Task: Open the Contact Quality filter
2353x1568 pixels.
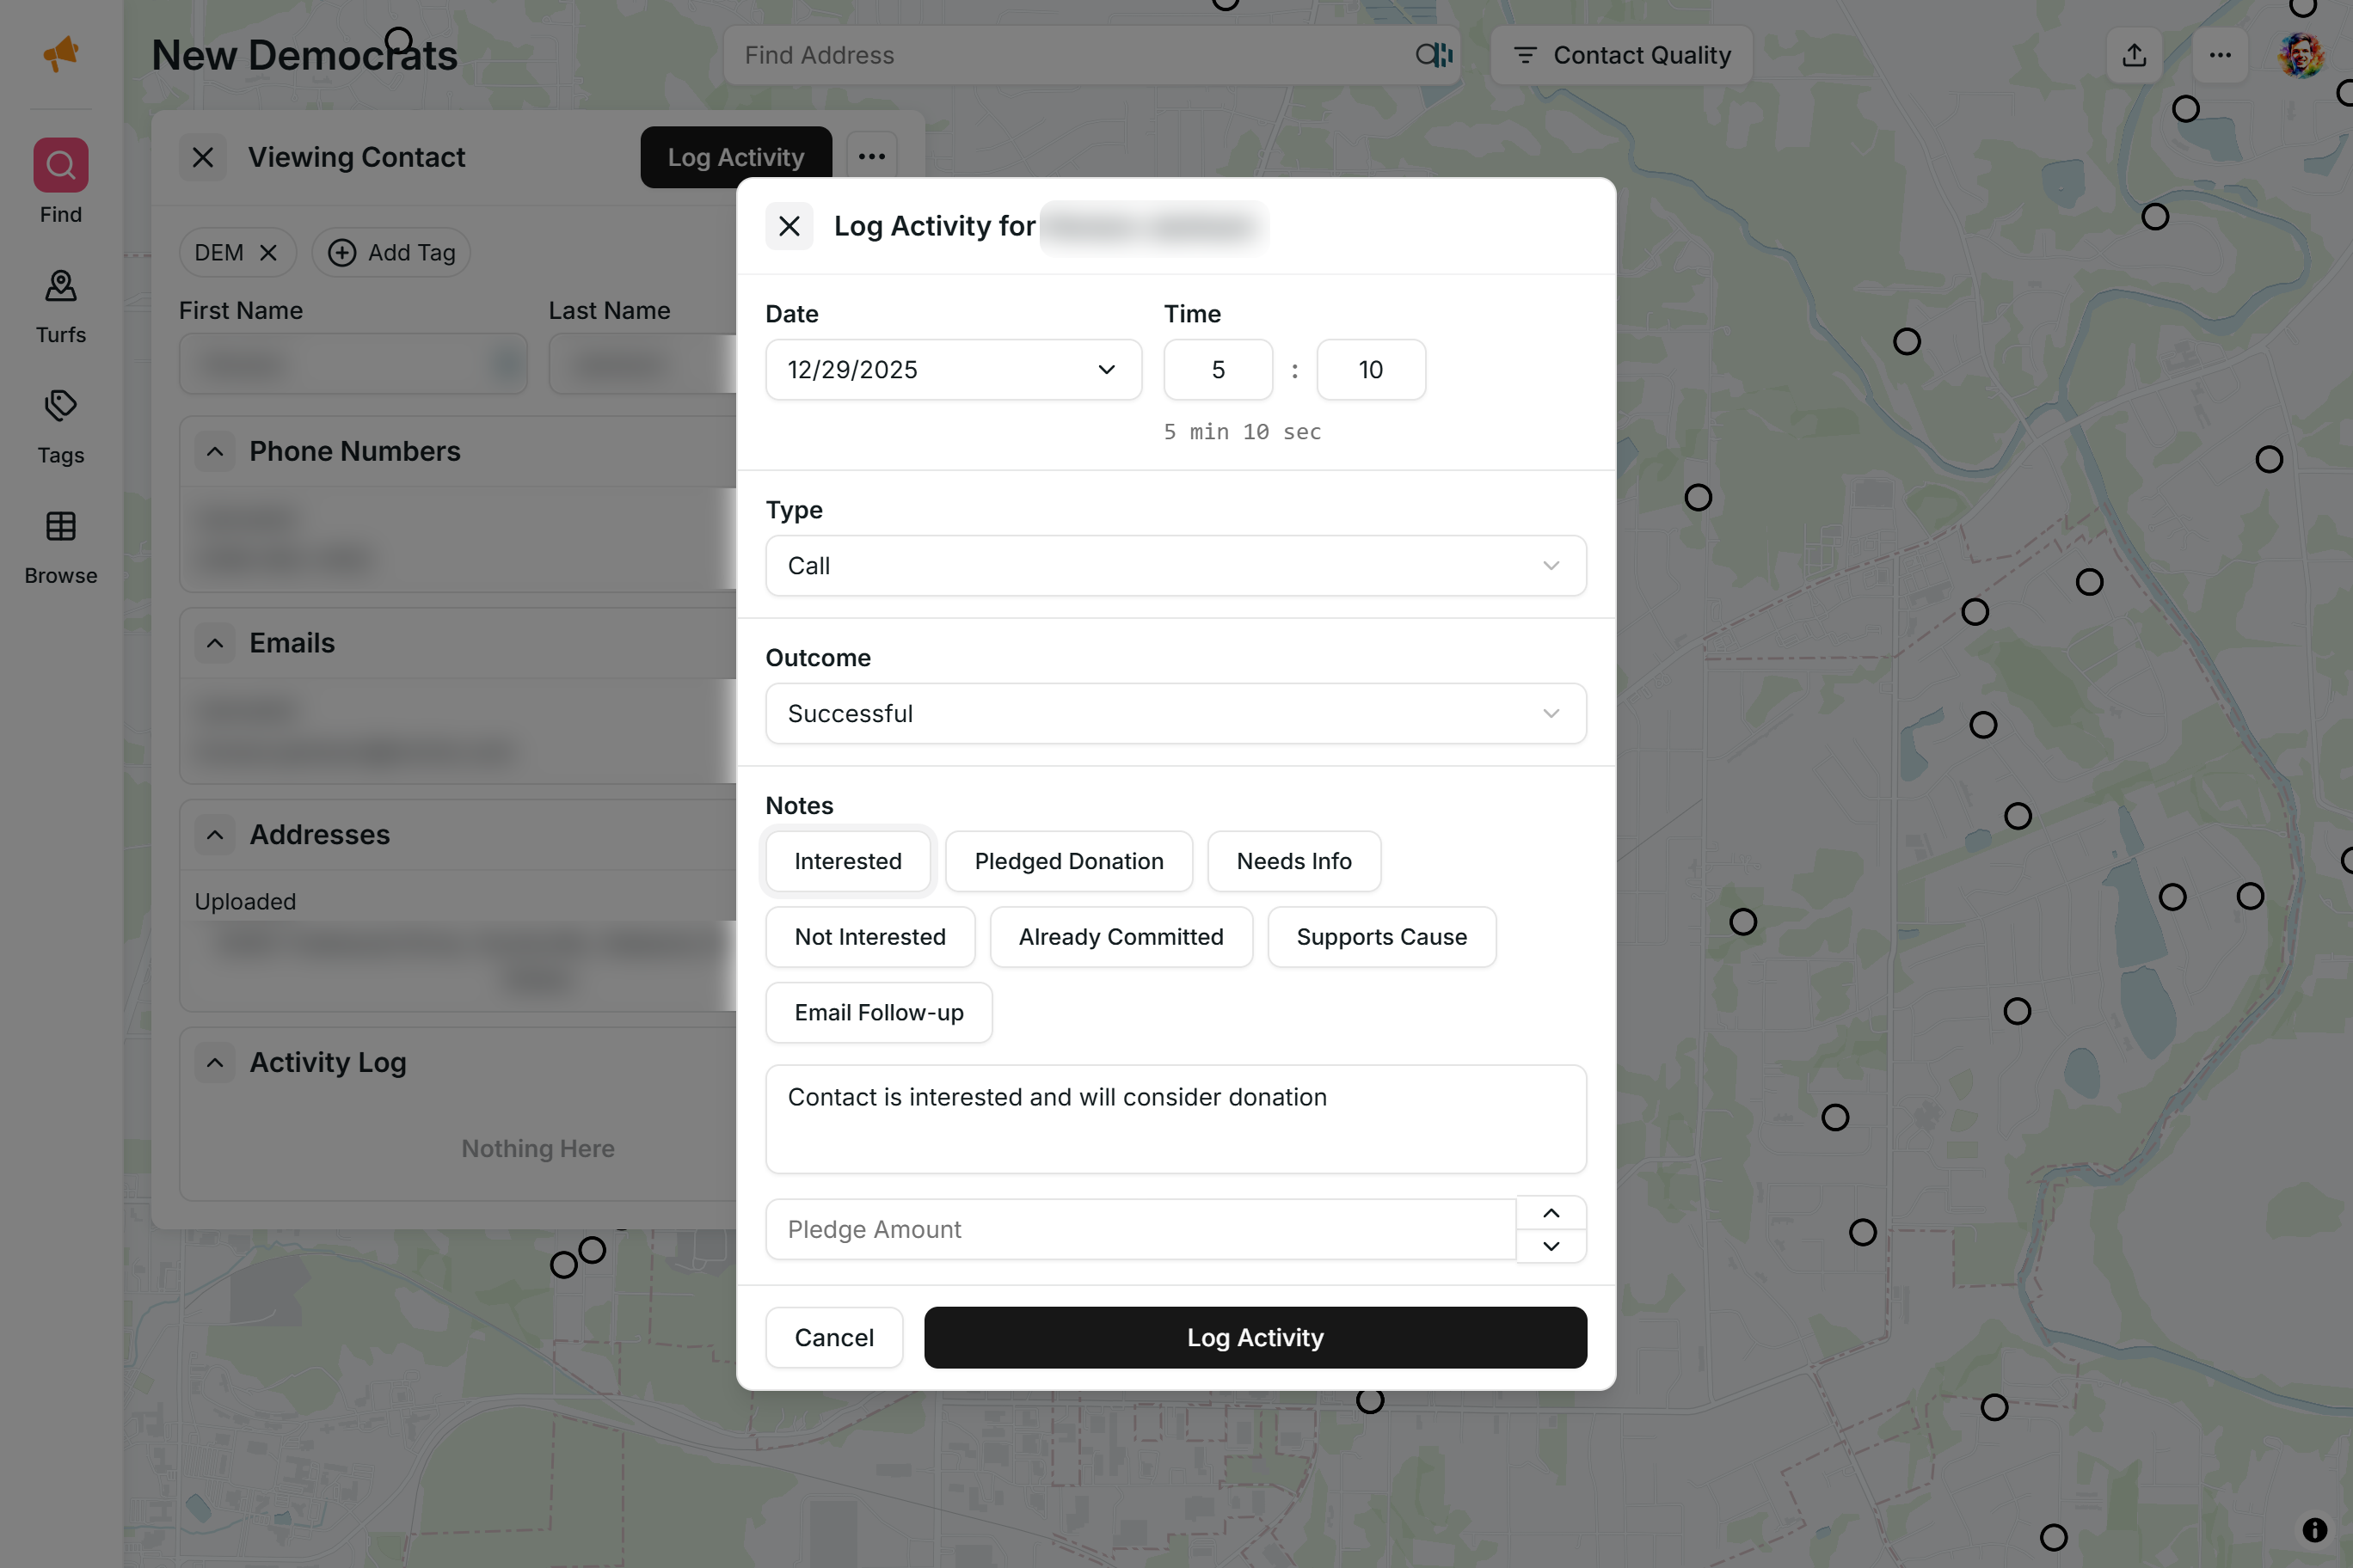Action: click(1620, 55)
